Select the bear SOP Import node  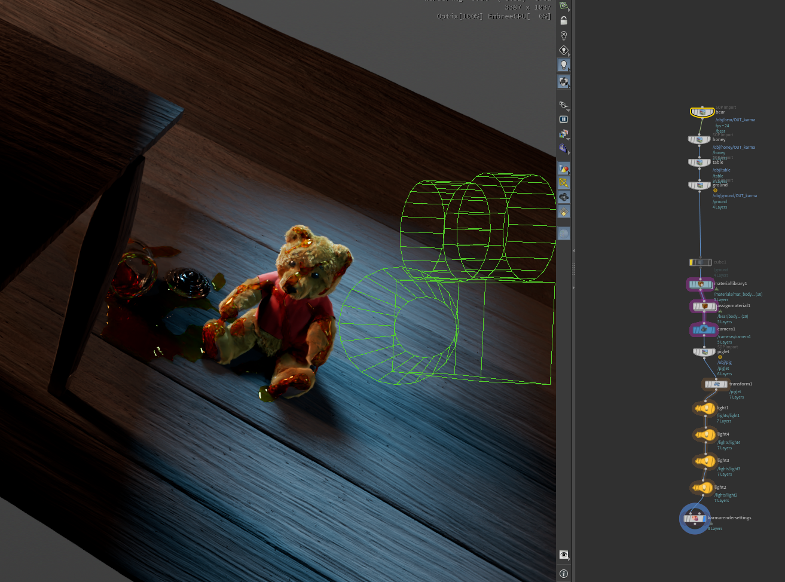(702, 112)
